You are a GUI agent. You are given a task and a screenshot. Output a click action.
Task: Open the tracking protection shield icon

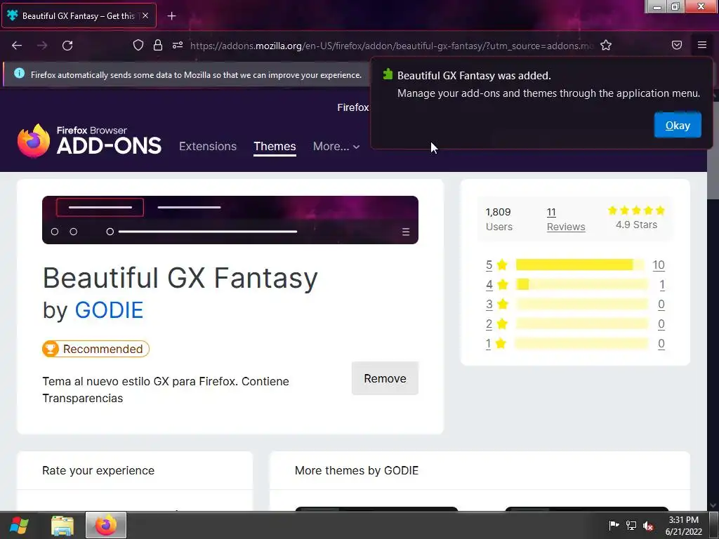point(138,45)
